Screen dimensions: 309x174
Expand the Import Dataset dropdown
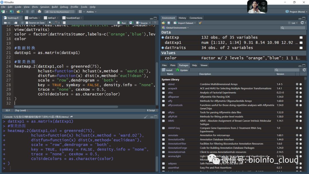point(185,23)
